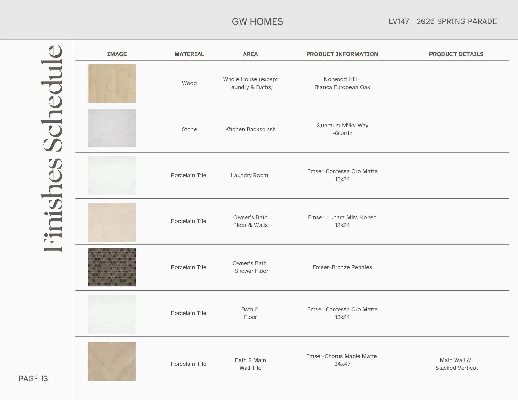Click the Finishes Schedule vertical heading
This screenshot has height=400, width=518.
tap(52, 148)
